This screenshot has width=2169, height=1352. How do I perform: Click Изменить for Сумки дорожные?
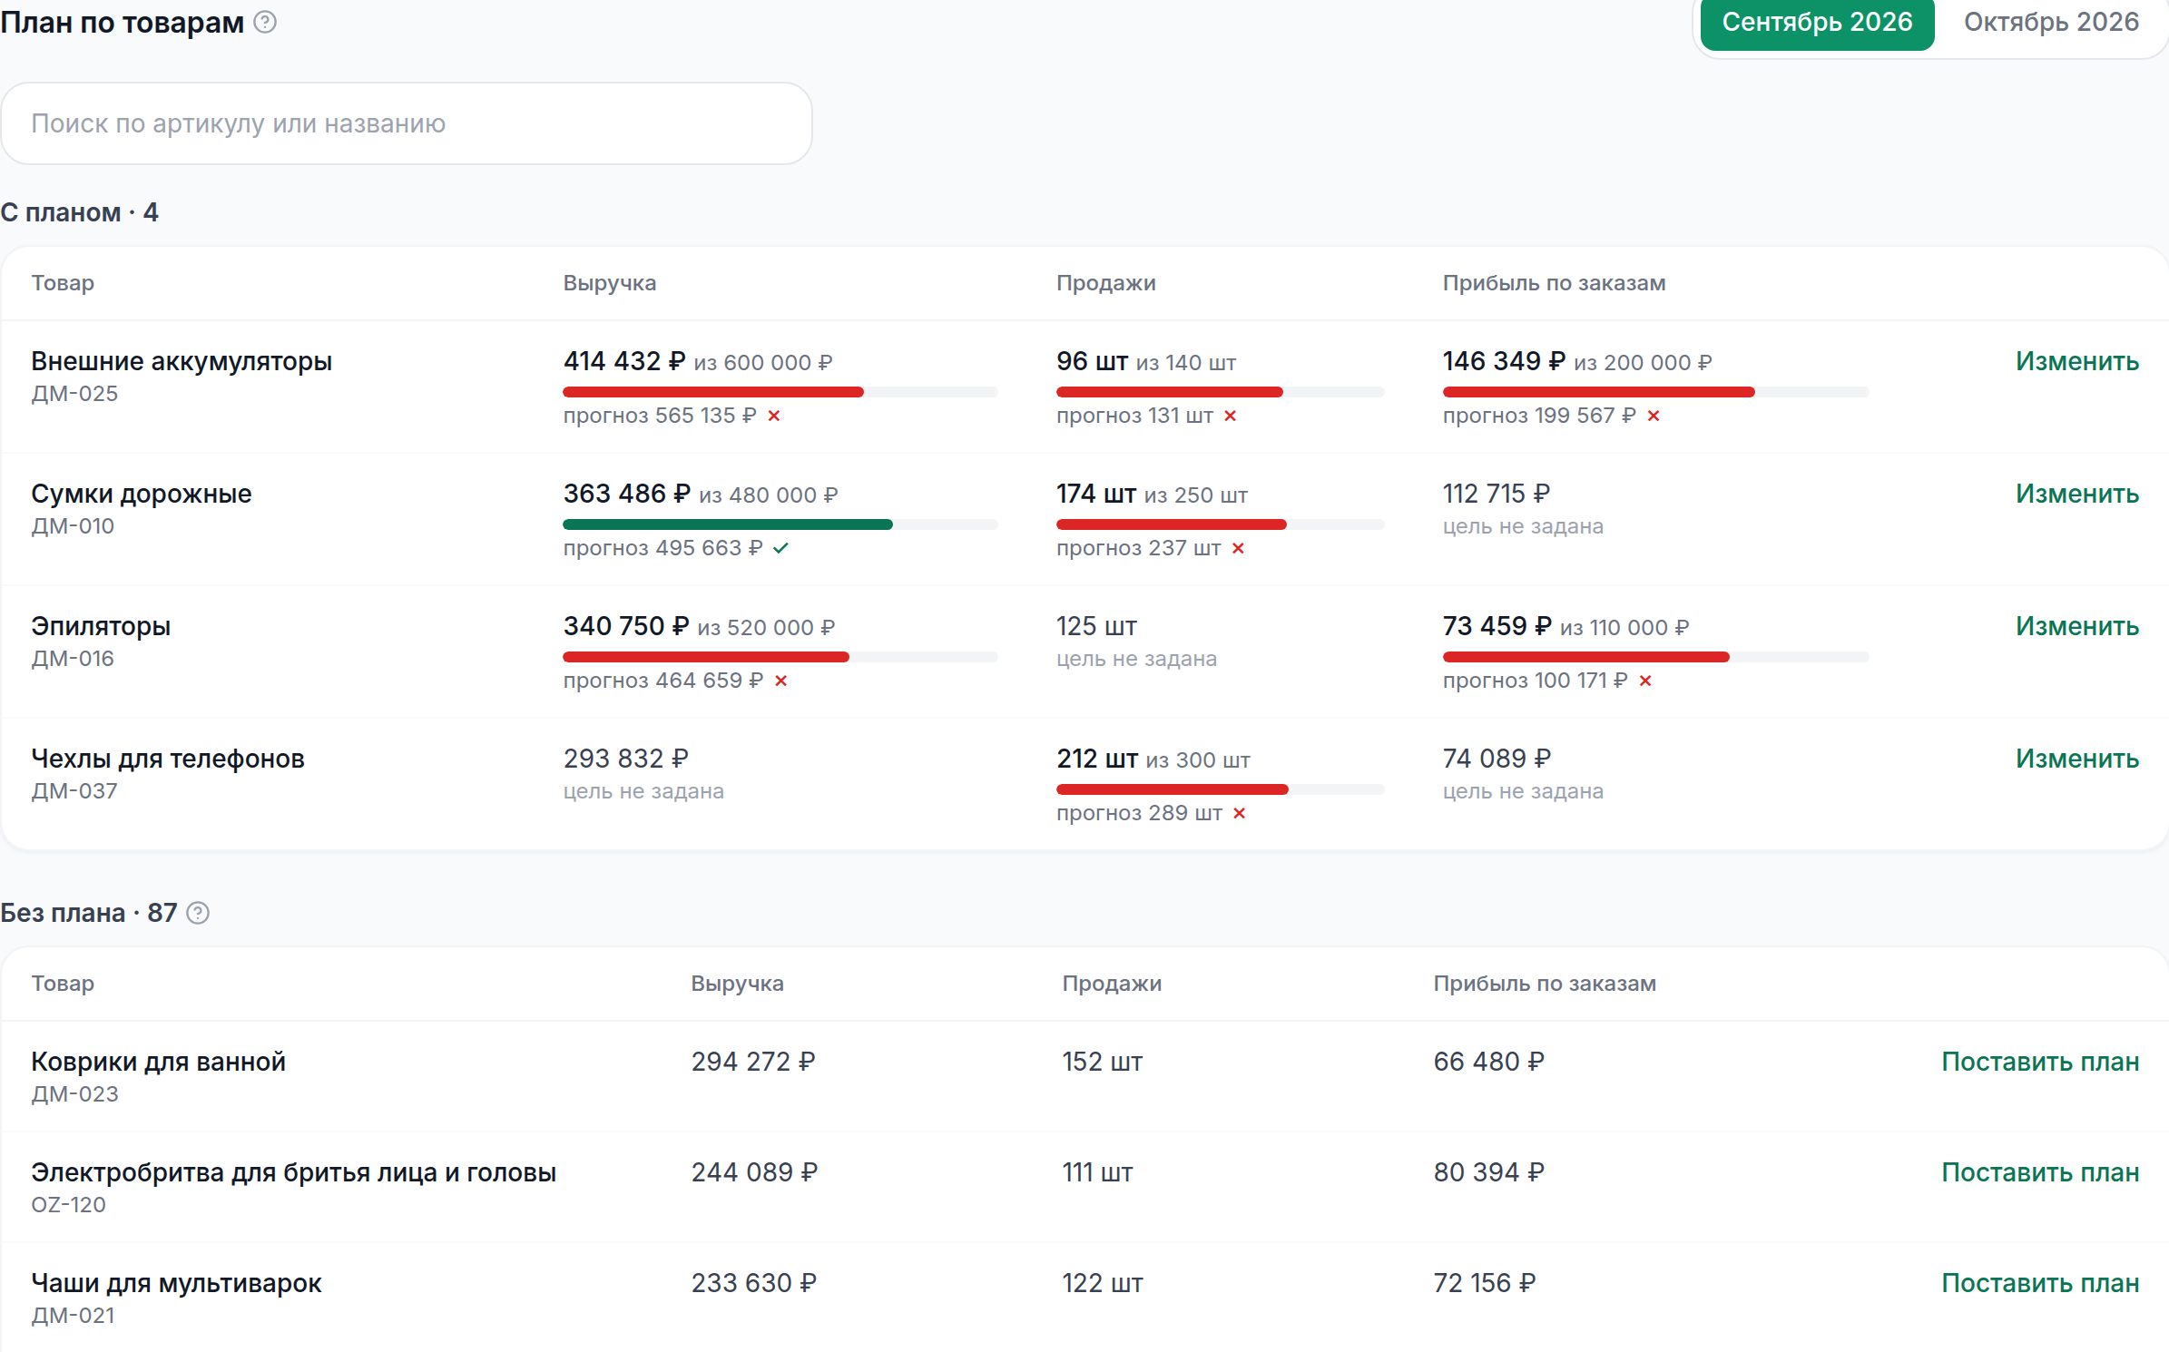[2077, 494]
